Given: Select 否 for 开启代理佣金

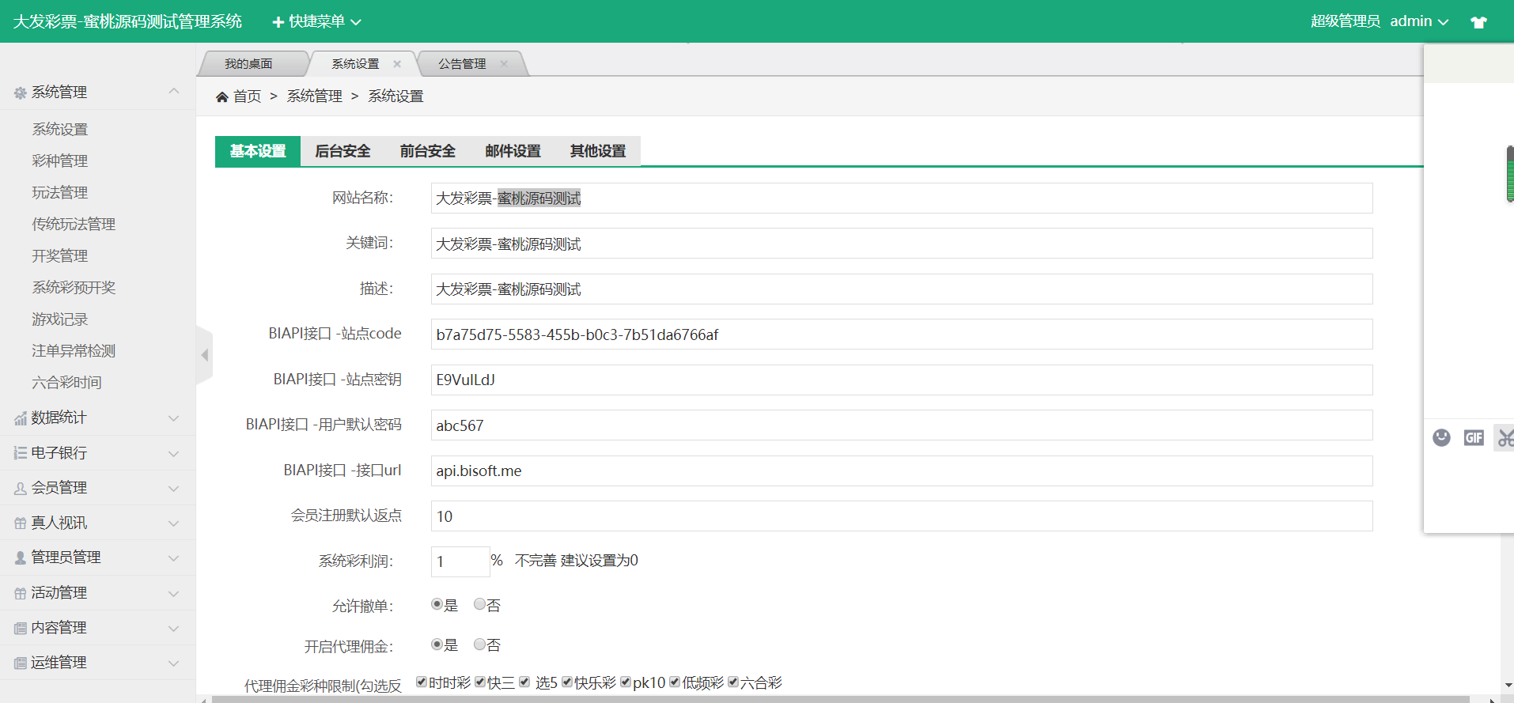Looking at the screenshot, I should click(x=479, y=644).
